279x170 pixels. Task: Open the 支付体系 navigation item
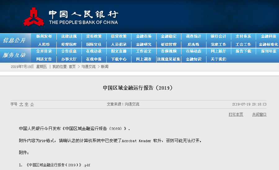pos(243,36)
